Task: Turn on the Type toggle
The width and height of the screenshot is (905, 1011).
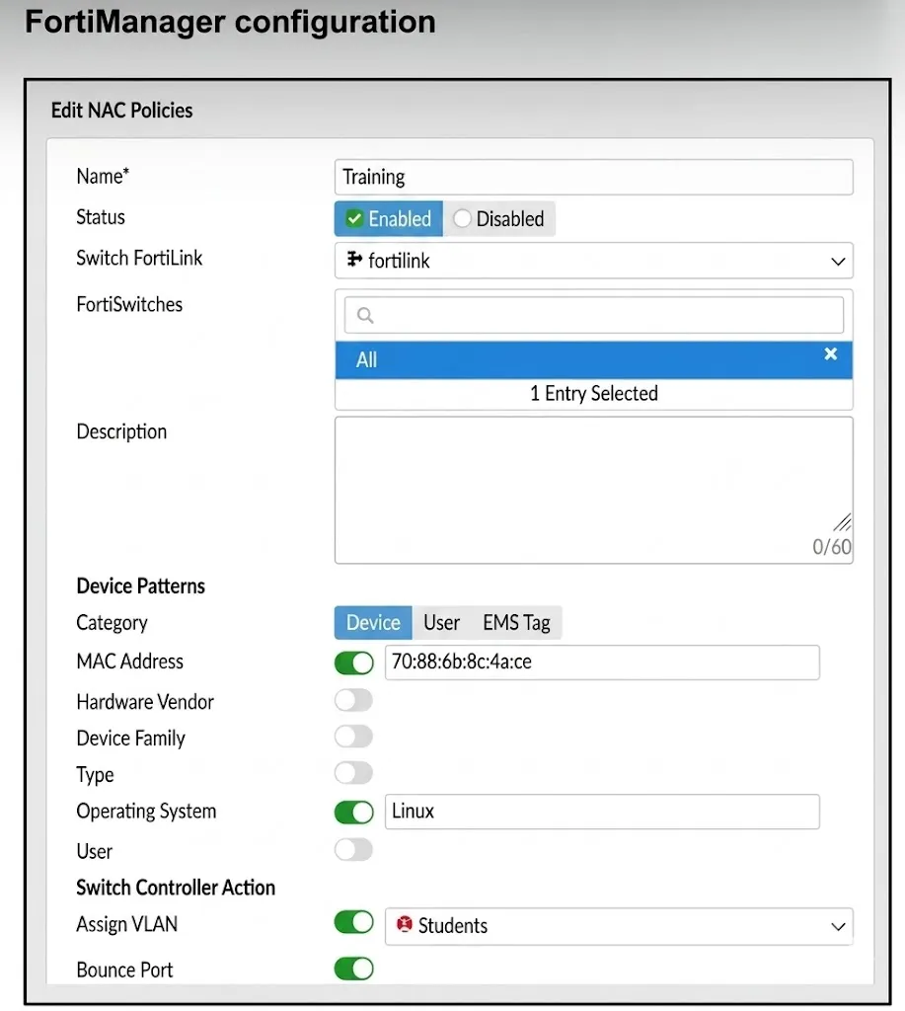Action: (354, 772)
